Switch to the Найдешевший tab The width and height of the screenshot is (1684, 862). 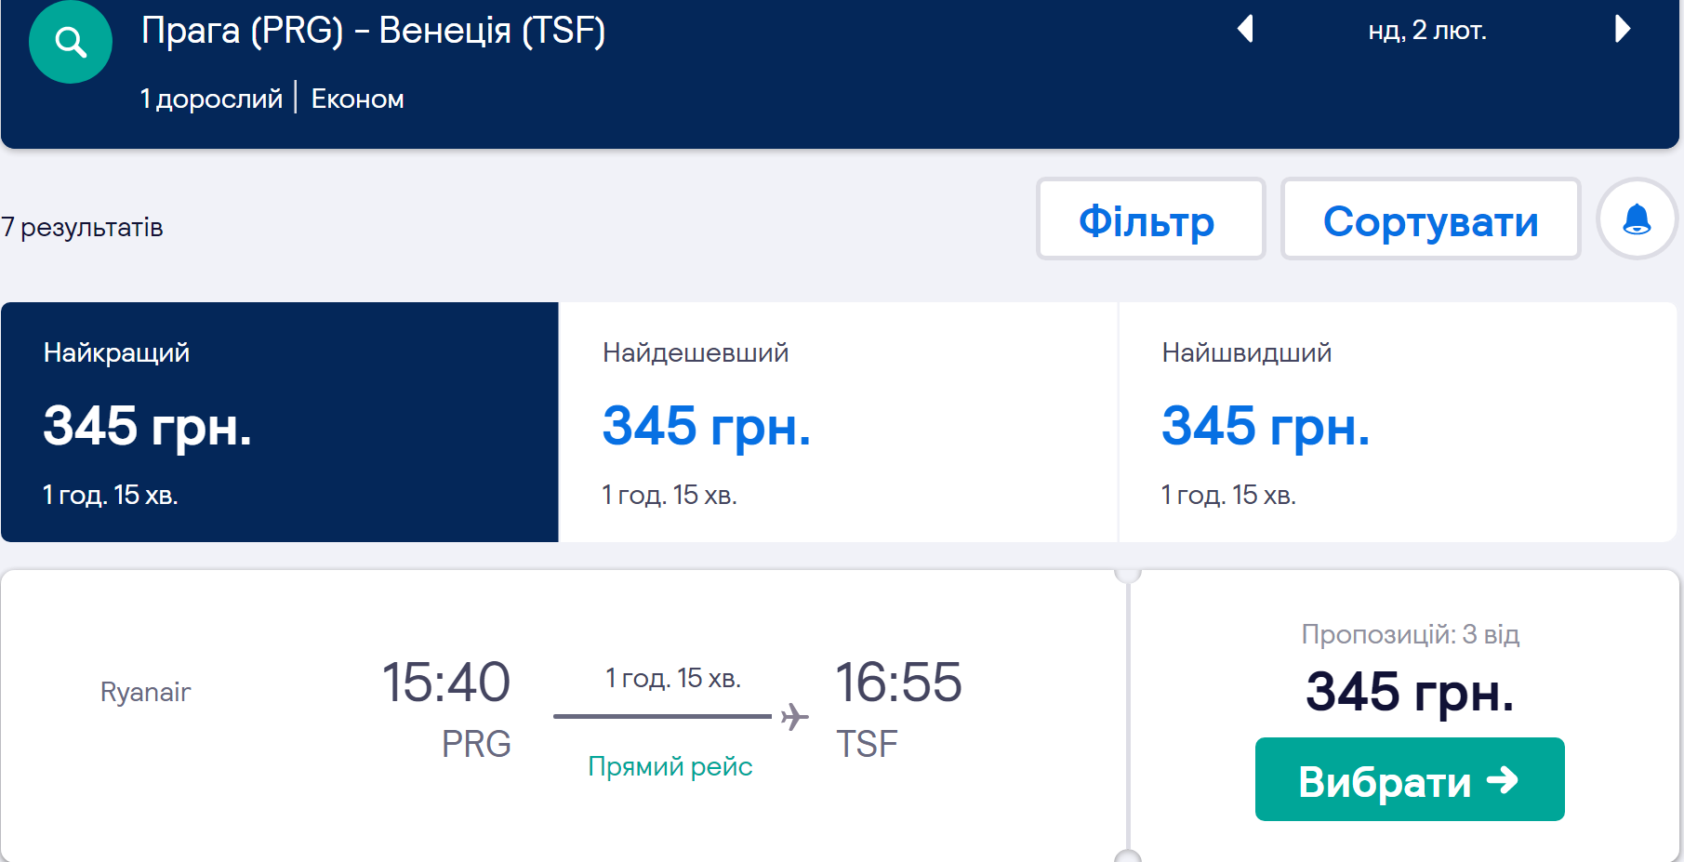pos(837,421)
